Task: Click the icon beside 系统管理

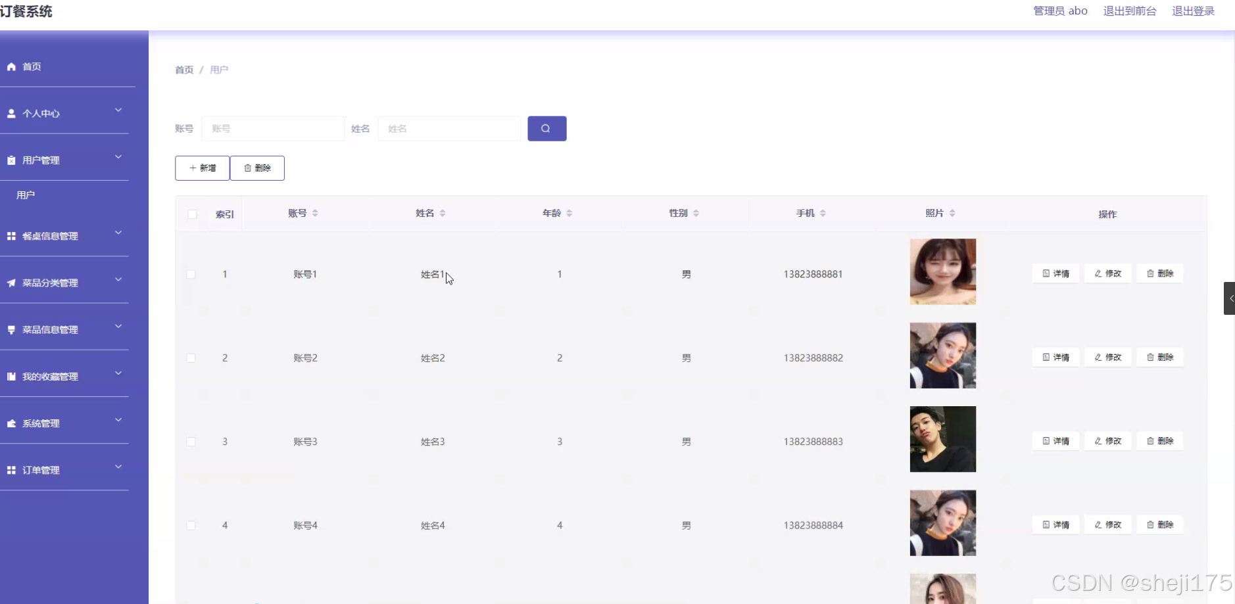Action: click(11, 423)
